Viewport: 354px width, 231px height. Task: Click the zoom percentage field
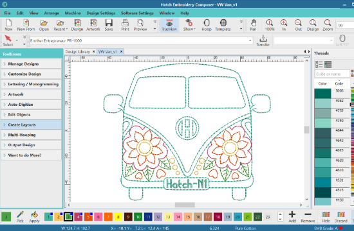[x=345, y=26]
